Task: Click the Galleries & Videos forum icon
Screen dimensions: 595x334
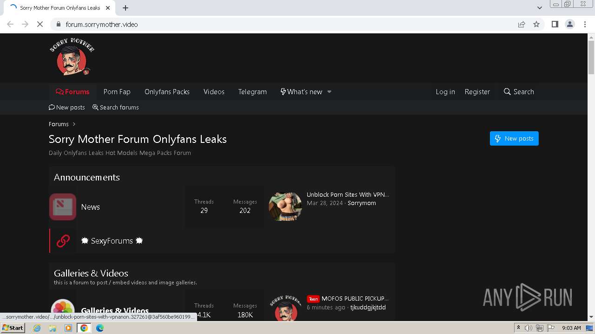Action: (63, 309)
